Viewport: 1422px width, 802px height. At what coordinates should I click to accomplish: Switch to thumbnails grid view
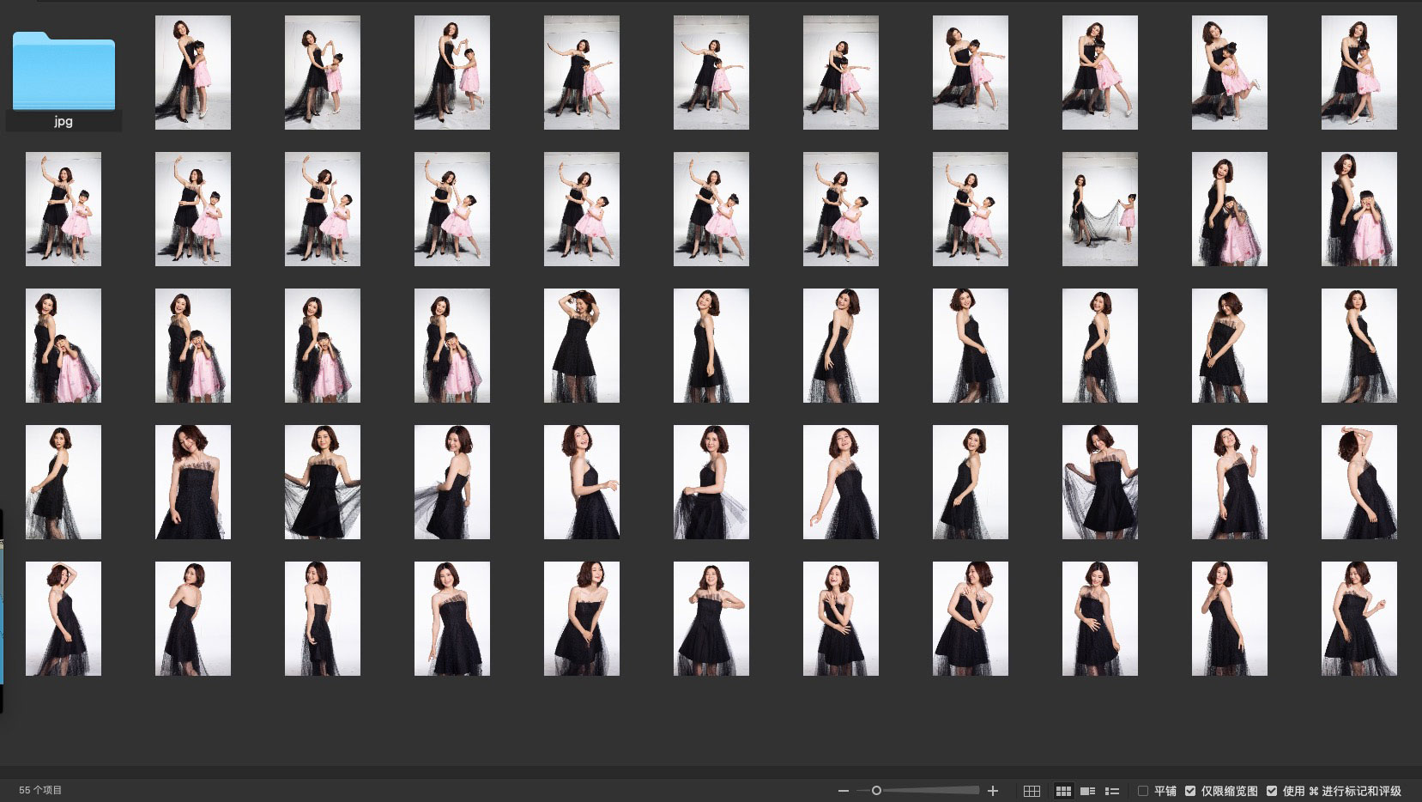click(x=1063, y=791)
